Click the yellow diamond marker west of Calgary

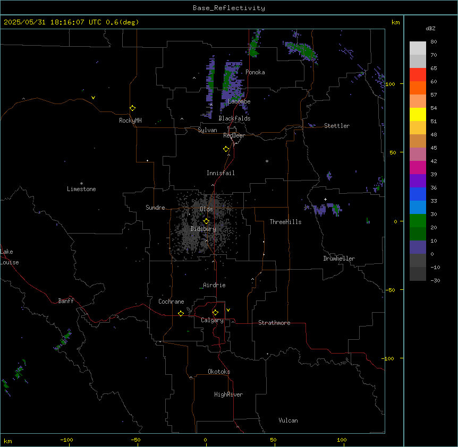181,313
